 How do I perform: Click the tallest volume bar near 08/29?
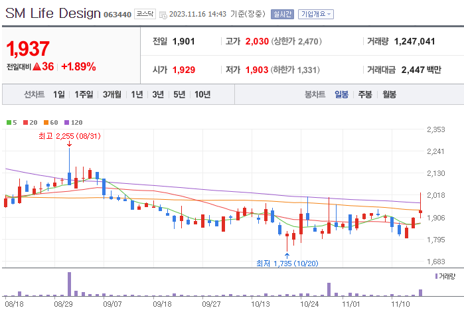[x=70, y=284]
